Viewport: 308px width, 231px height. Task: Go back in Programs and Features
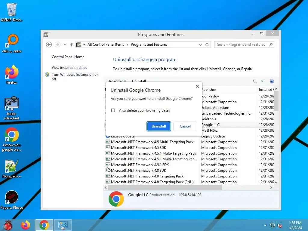pyautogui.click(x=49, y=45)
